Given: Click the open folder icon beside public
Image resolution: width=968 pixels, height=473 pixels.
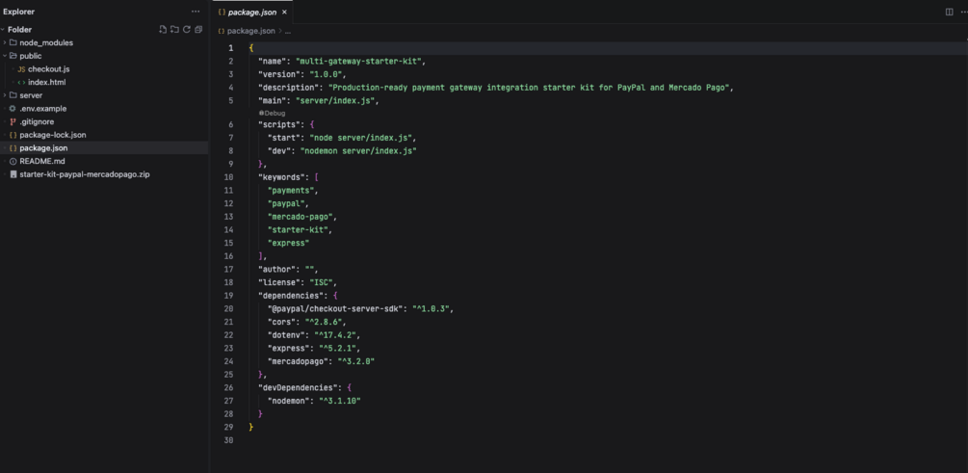Looking at the screenshot, I should (x=13, y=56).
